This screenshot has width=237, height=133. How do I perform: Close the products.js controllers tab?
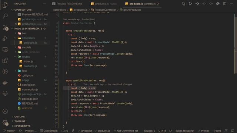158,4
